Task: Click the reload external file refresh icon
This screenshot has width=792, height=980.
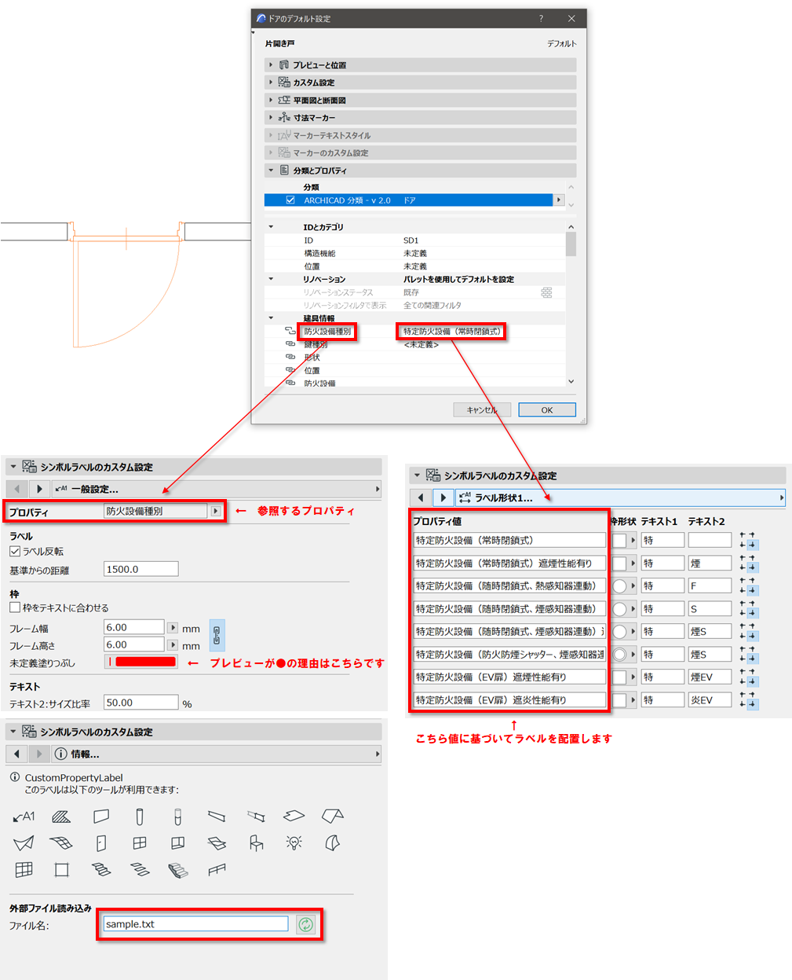Action: click(x=305, y=925)
